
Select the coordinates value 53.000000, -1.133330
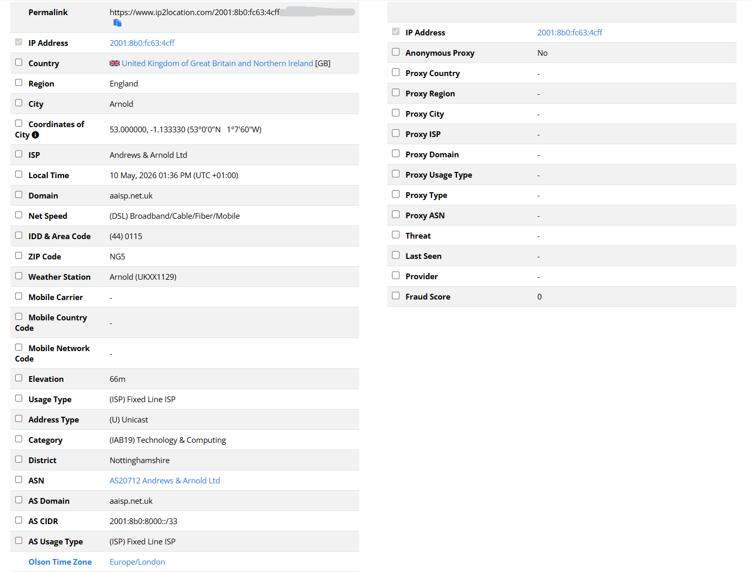coord(147,130)
